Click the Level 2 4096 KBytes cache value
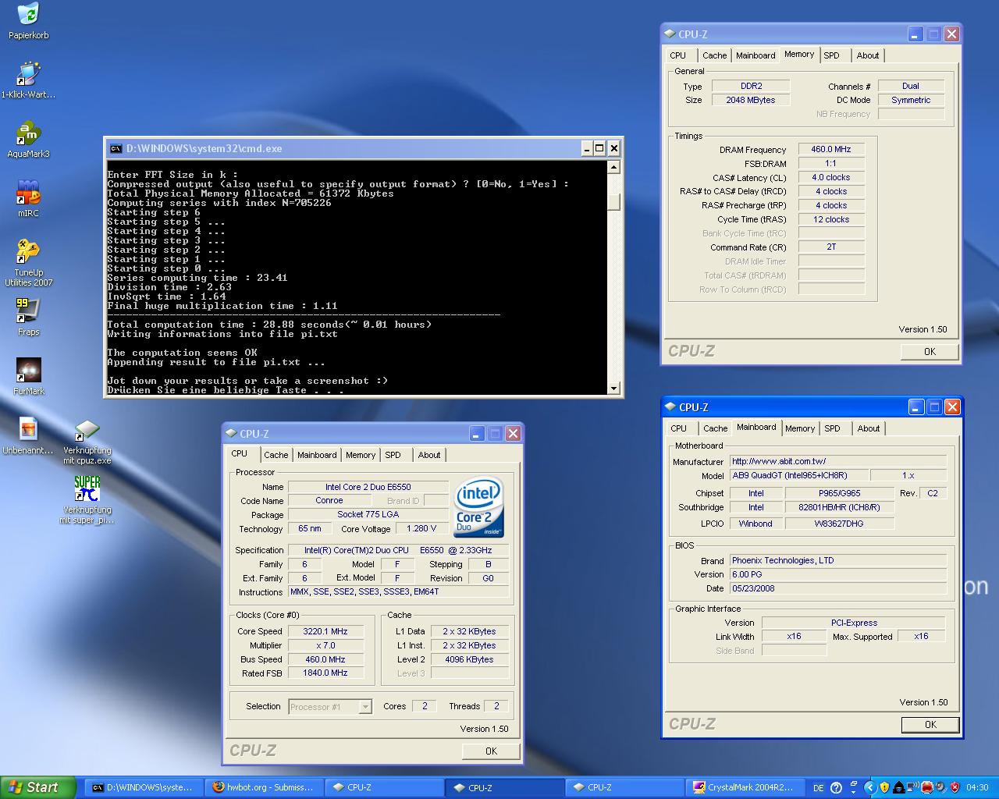 pyautogui.click(x=469, y=659)
